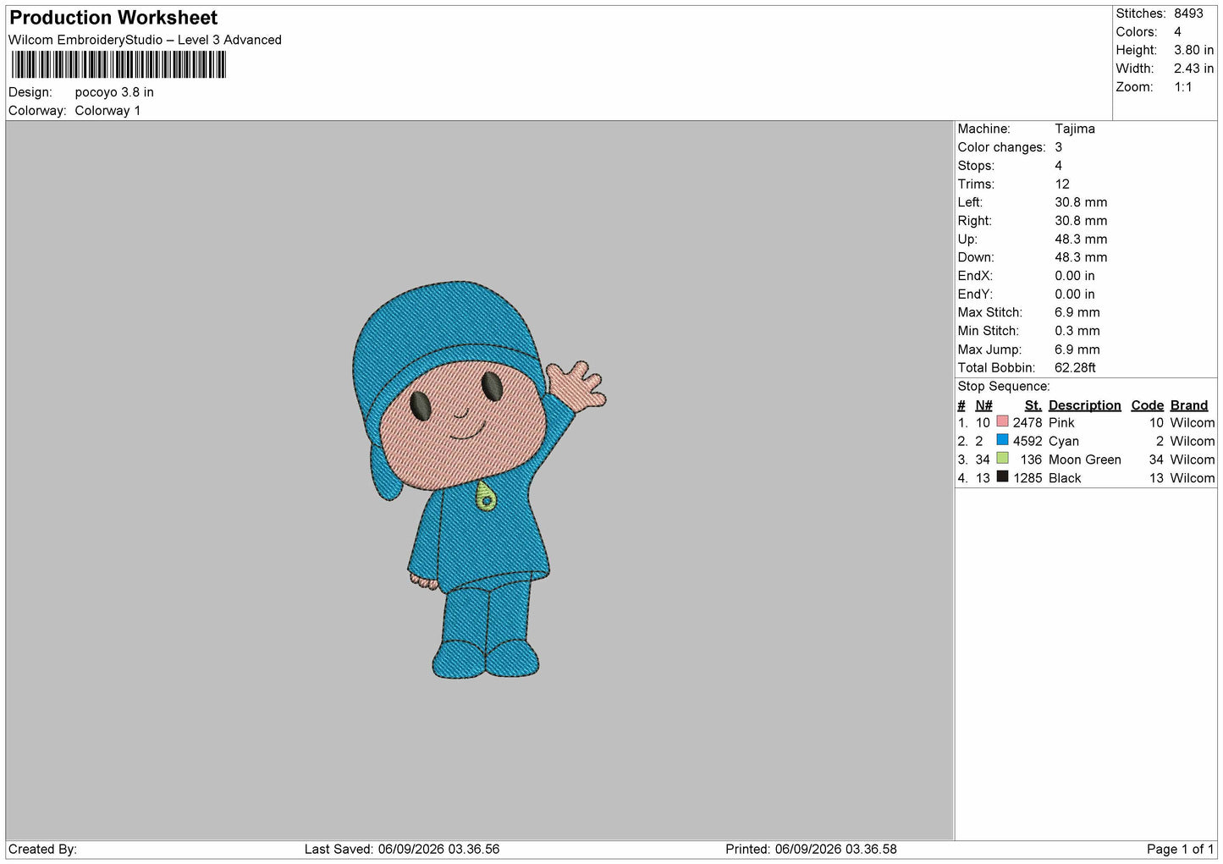Click the Black color swatch in stop sequence
Screen dimensions: 1223x864
1002,477
